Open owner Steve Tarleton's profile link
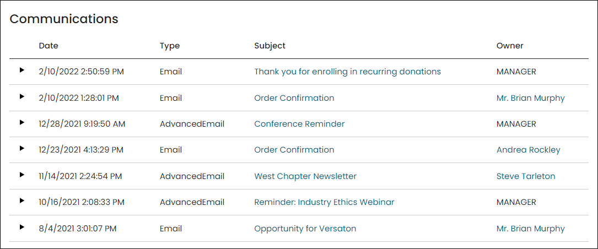Screen dimensions: 598x249 tap(526, 176)
